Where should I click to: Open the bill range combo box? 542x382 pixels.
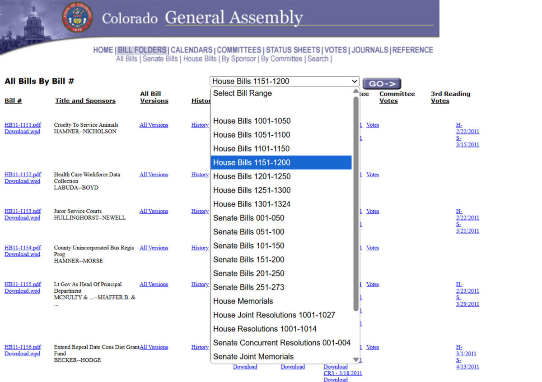click(x=285, y=81)
